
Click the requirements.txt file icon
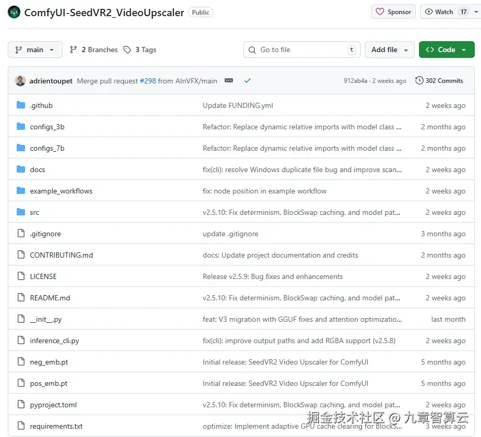point(21,426)
